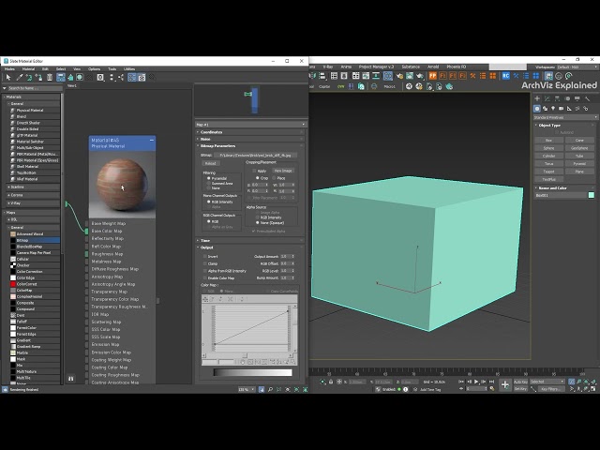600x450 pixels.
Task: Select the Cameras category icon
Action: pyautogui.click(x=561, y=109)
